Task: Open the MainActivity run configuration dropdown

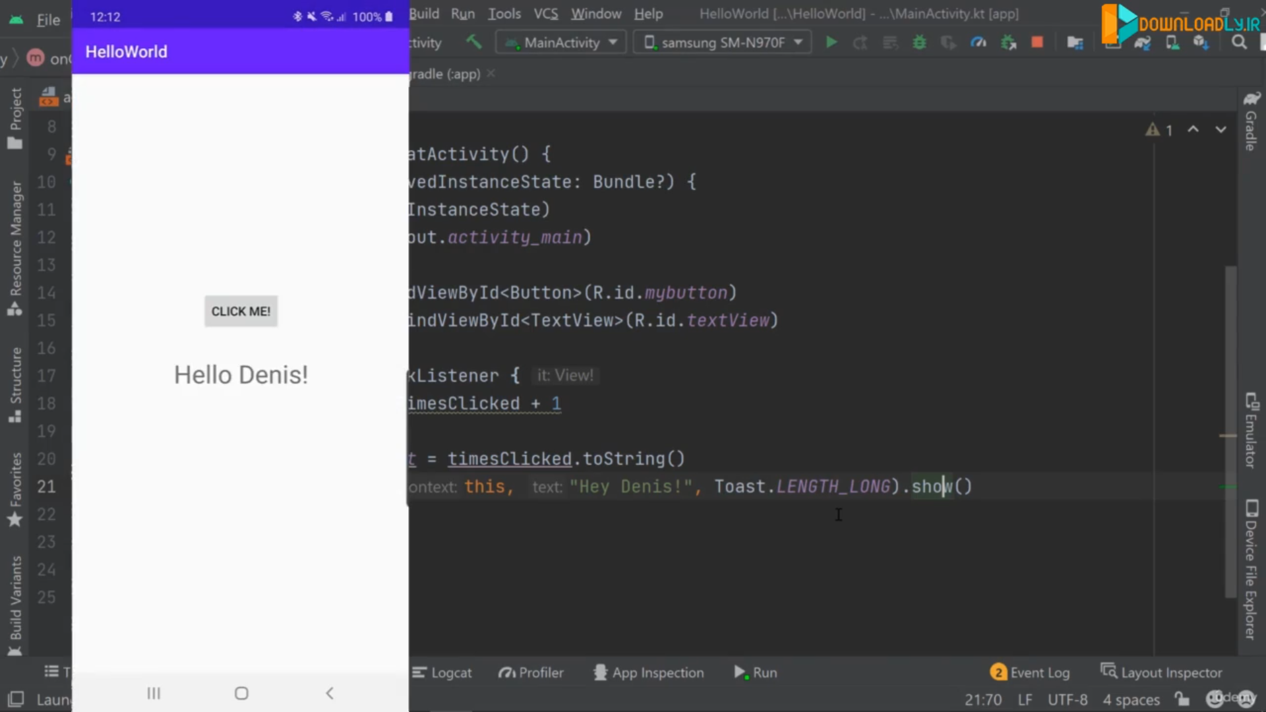Action: pyautogui.click(x=561, y=43)
